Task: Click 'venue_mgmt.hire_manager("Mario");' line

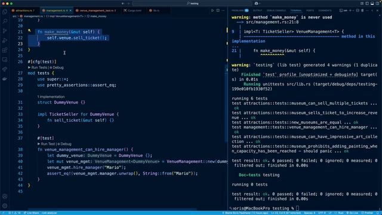Action: point(87,167)
